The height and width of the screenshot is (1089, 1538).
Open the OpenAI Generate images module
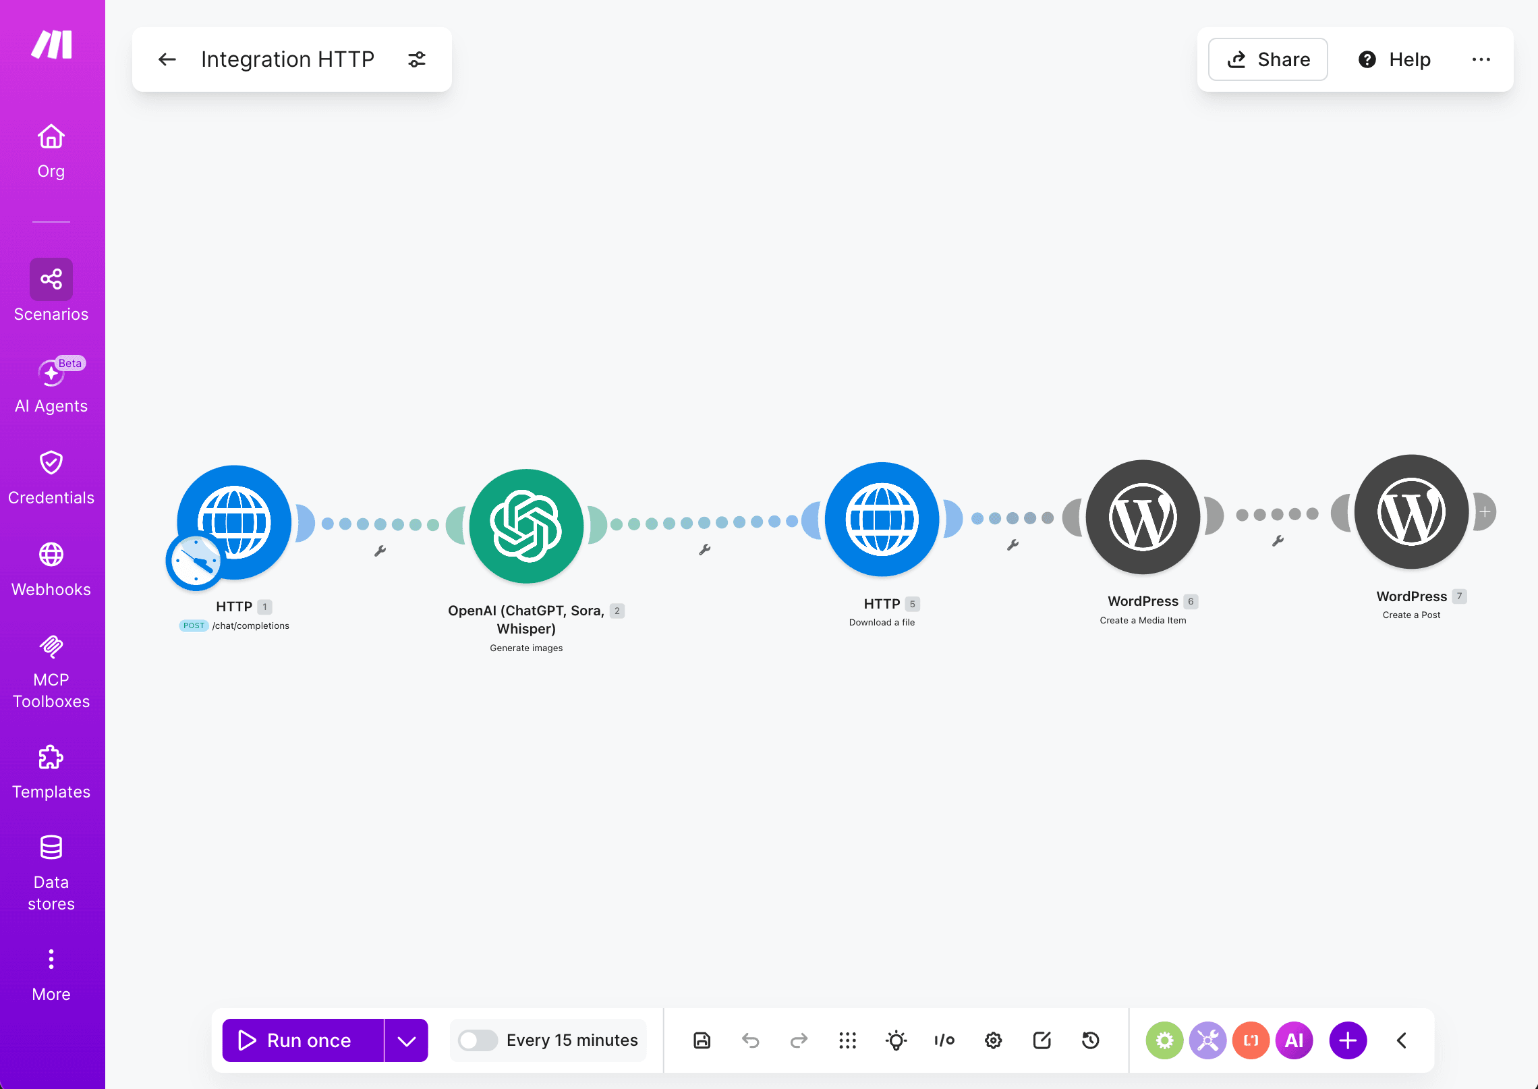[526, 526]
